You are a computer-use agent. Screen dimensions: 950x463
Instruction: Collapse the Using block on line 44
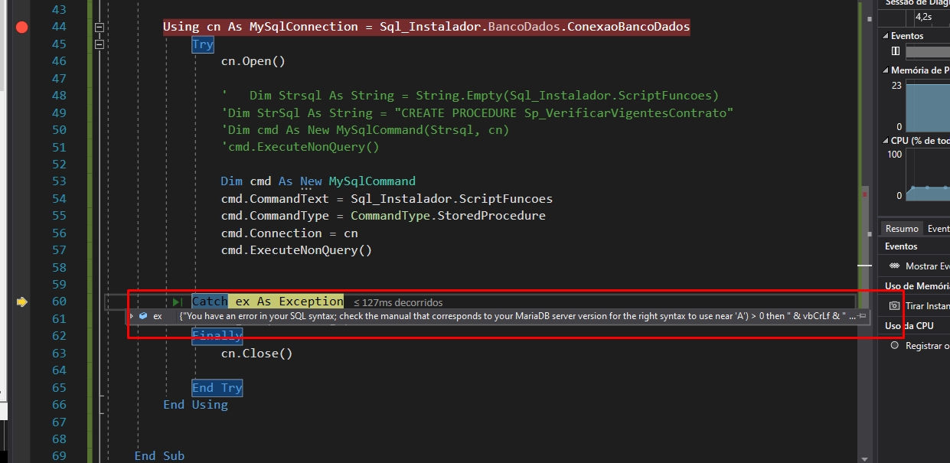(99, 28)
